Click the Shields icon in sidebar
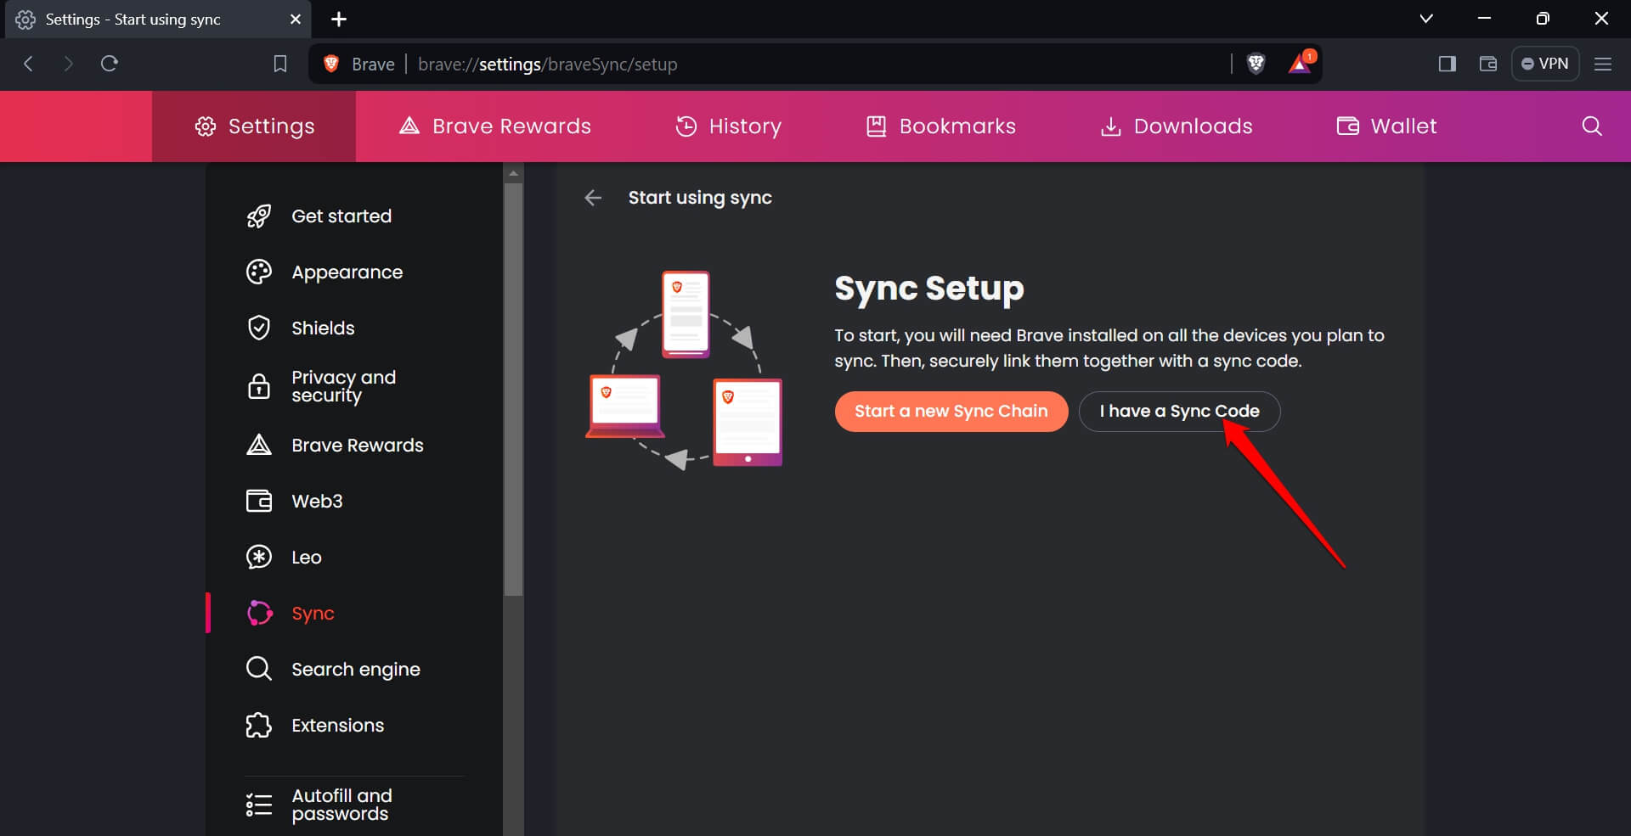Image resolution: width=1631 pixels, height=836 pixels. click(259, 328)
